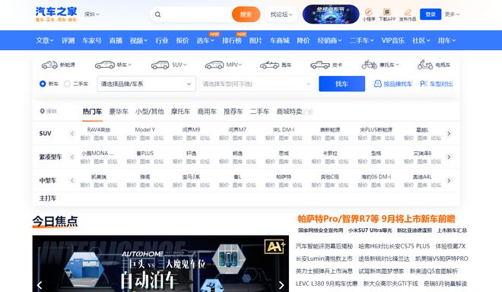Click the 新能源 electric car icon

pos(49,65)
